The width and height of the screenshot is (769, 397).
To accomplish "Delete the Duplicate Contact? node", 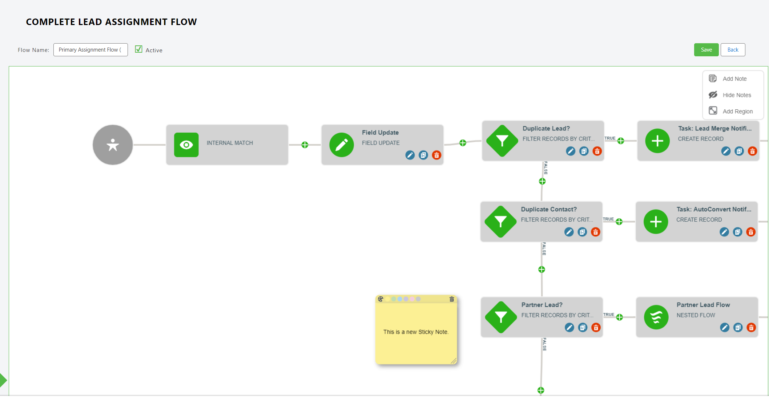I will point(596,232).
